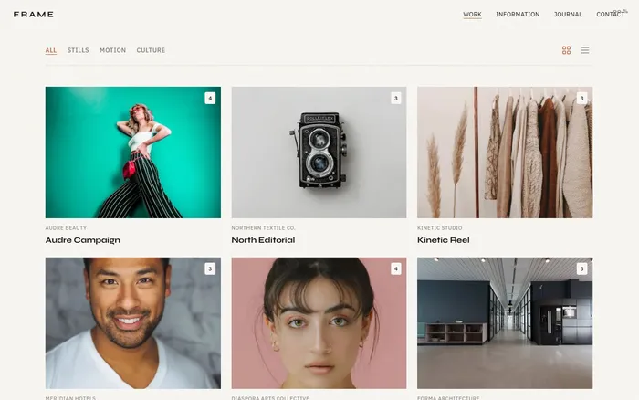
Task: Go to the JOURNAL page
Action: (x=568, y=15)
